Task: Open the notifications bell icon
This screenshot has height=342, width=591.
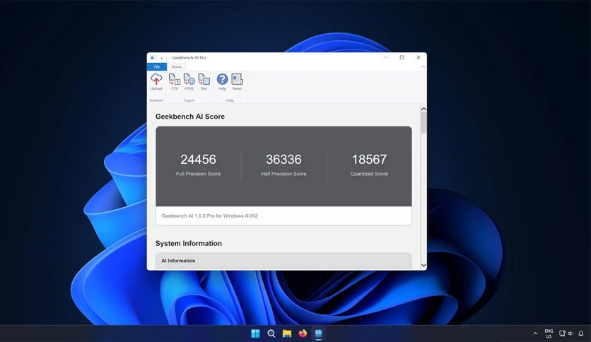Action: pyautogui.click(x=581, y=334)
